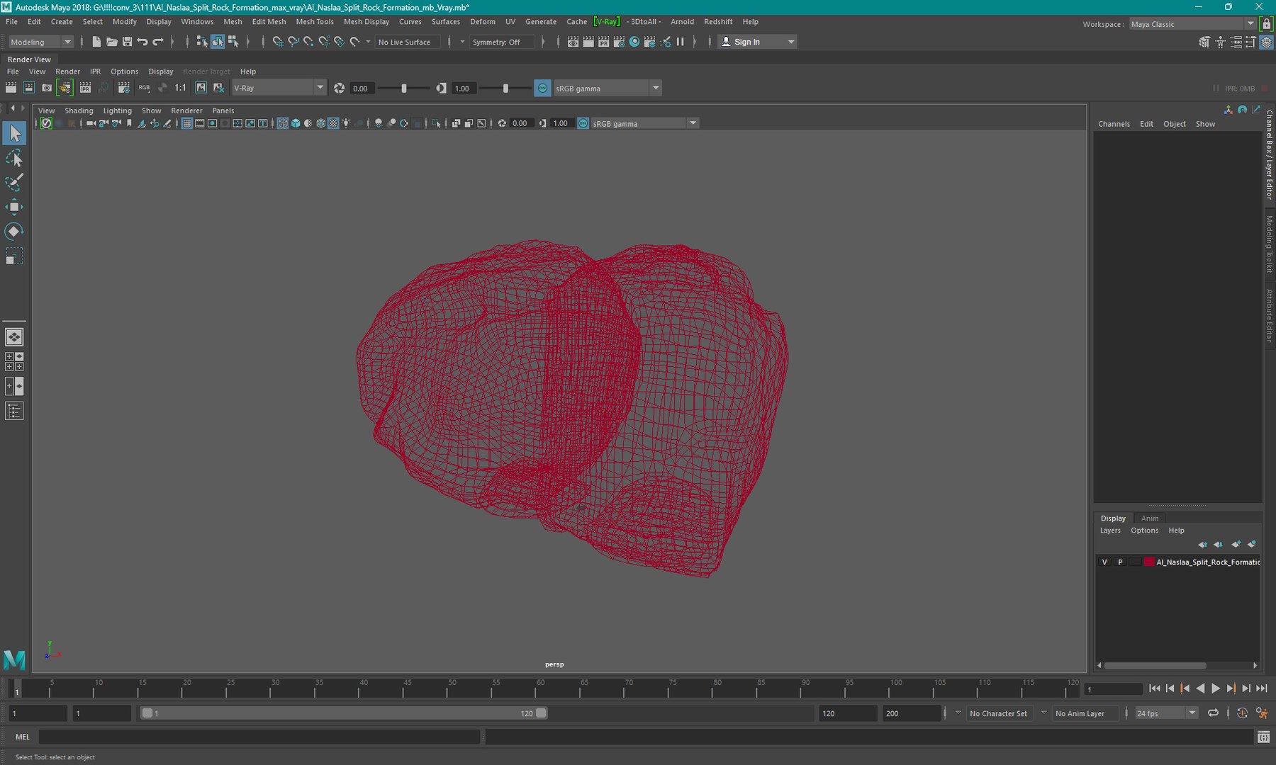1276x765 pixels.
Task: Pick the Lasso Select tool
Action: [13, 158]
